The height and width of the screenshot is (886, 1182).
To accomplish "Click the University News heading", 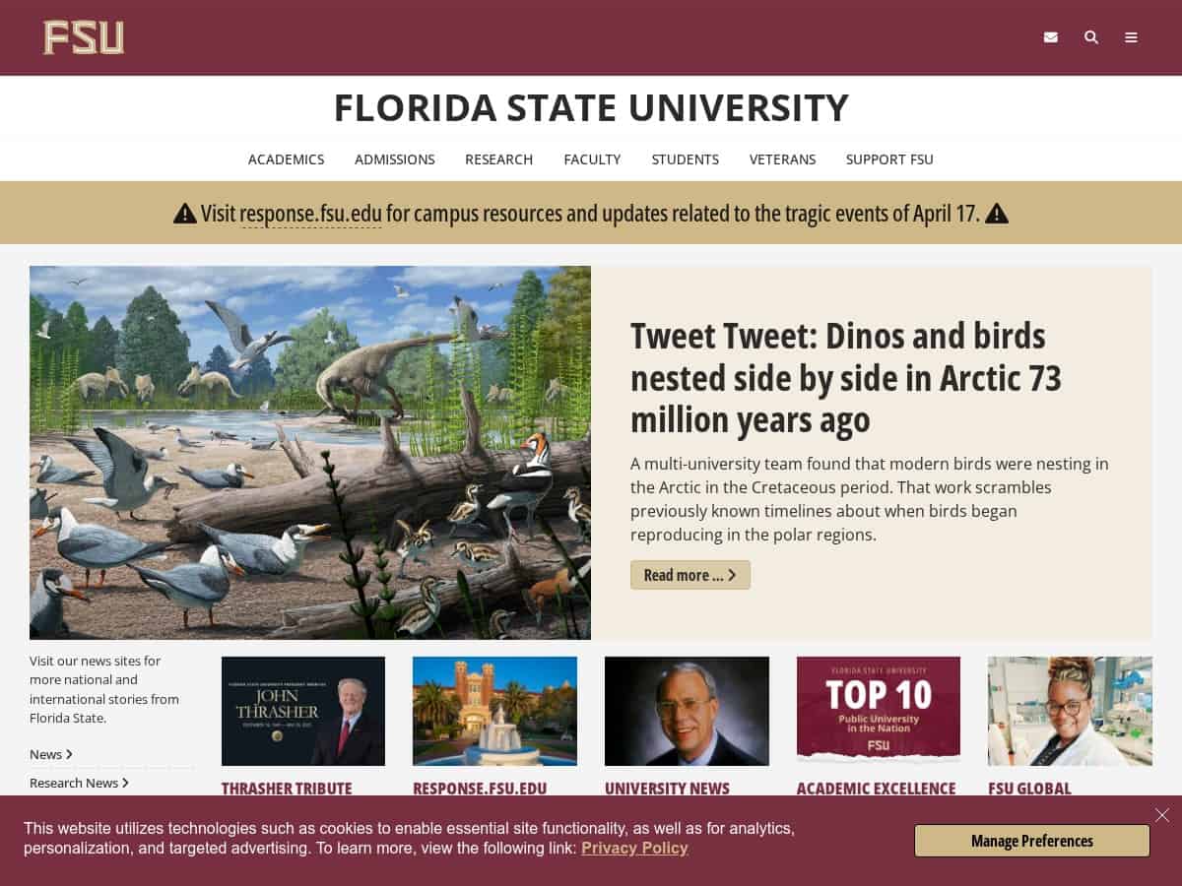I will pyautogui.click(x=667, y=789).
